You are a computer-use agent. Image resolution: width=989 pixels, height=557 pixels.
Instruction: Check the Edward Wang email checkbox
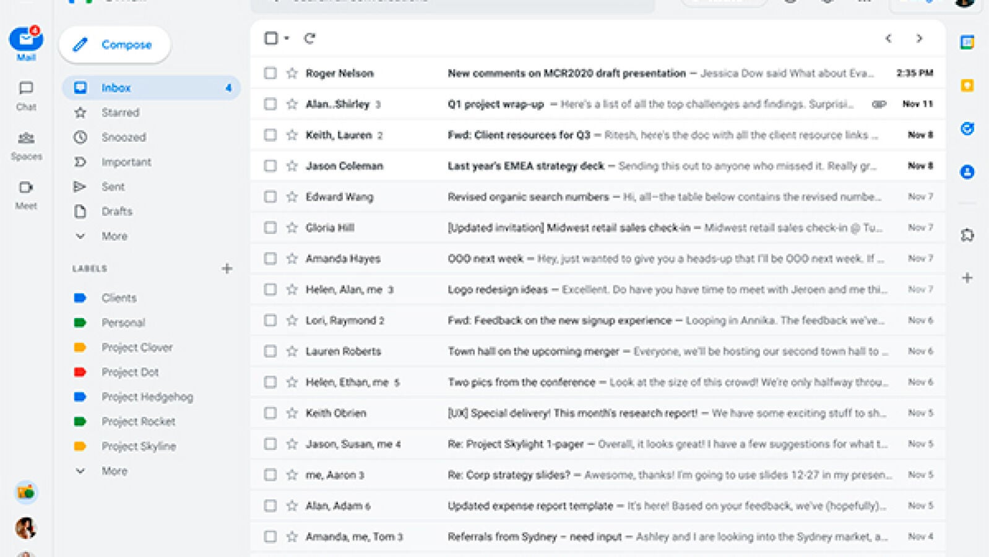[270, 197]
